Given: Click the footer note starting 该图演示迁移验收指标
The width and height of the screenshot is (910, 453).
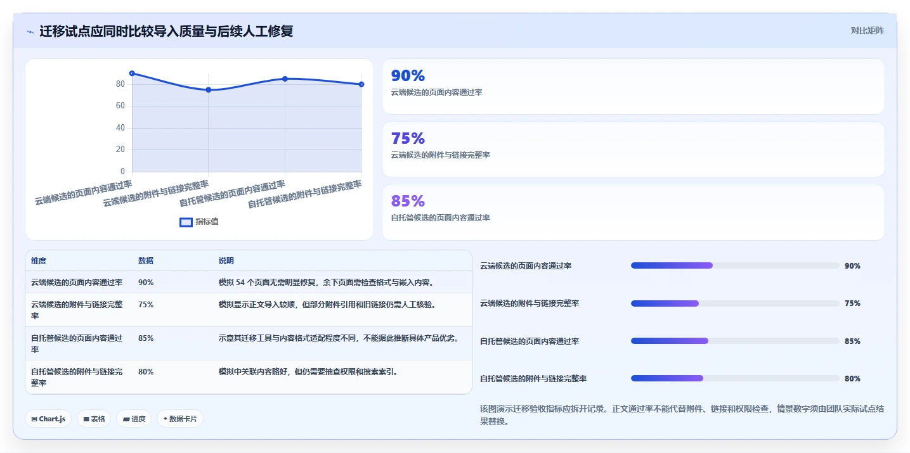Looking at the screenshot, I should pos(682,415).
